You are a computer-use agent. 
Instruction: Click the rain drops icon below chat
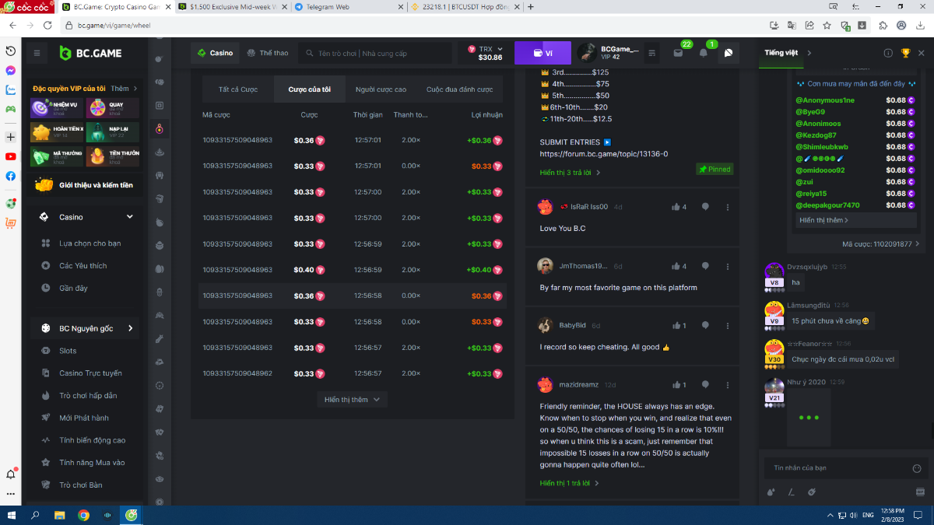[771, 492]
